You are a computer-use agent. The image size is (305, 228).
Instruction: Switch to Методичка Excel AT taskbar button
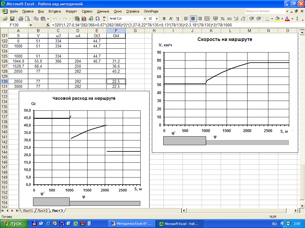click(132, 224)
